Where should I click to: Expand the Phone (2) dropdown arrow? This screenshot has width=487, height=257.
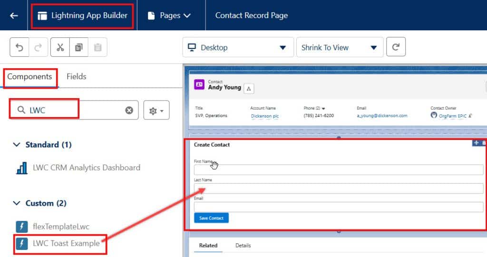tap(323, 109)
